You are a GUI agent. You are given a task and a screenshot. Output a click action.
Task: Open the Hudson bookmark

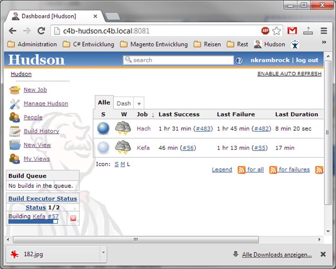270,44
